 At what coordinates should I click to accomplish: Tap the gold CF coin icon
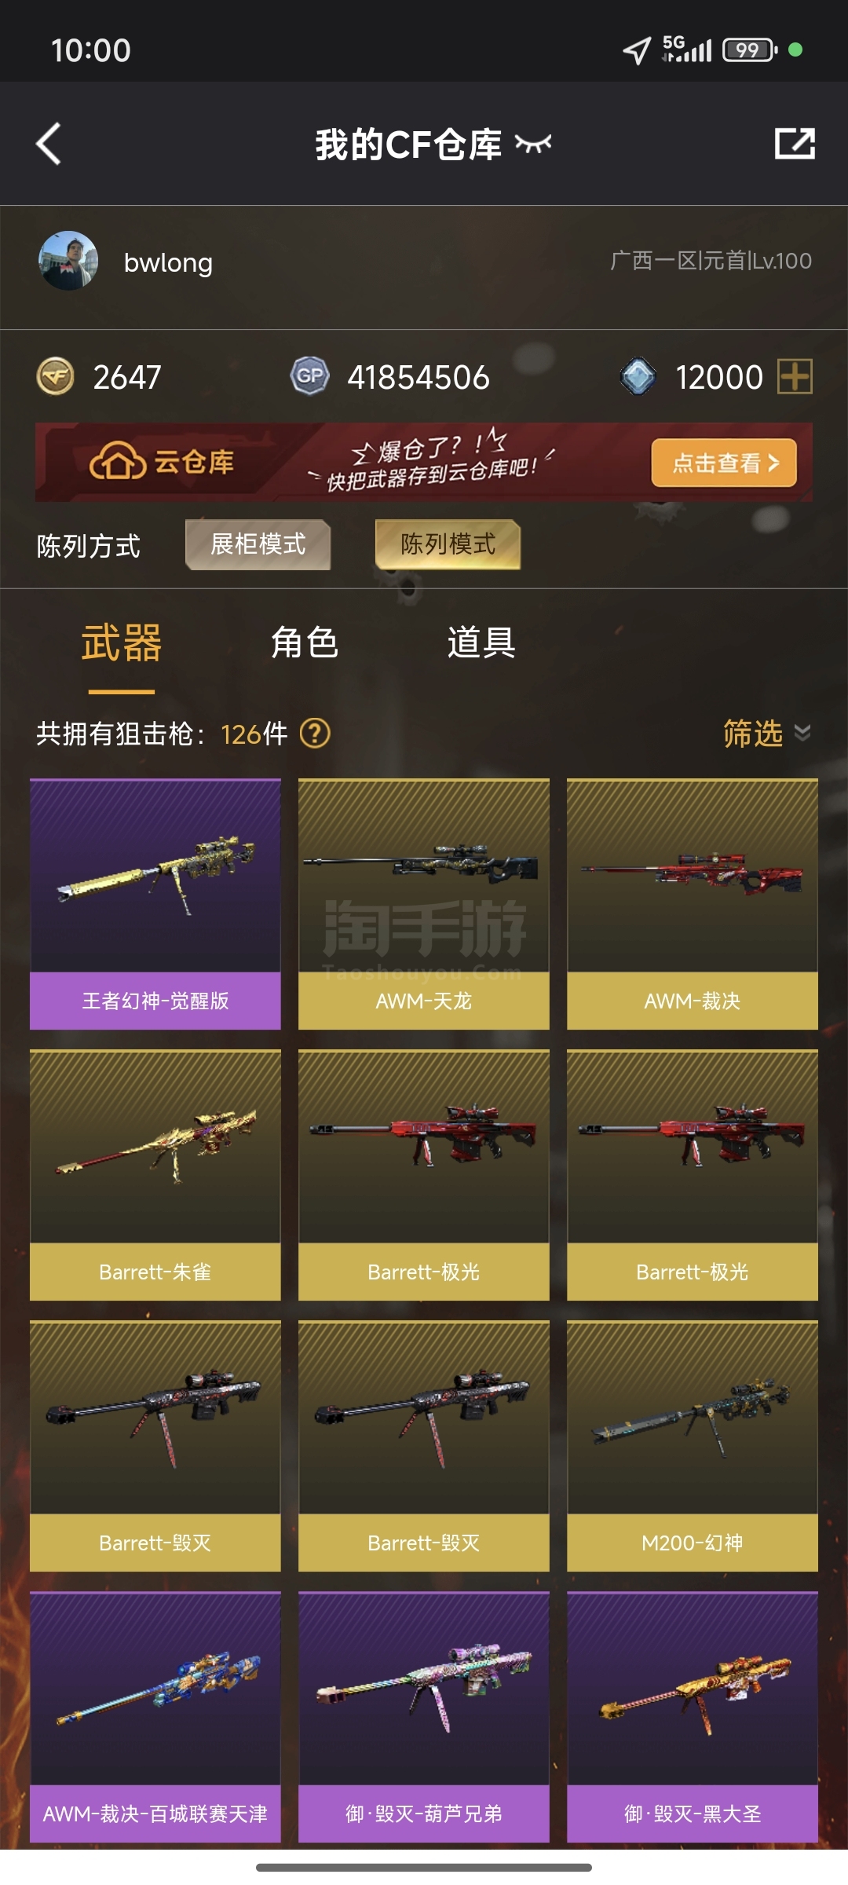(x=56, y=377)
